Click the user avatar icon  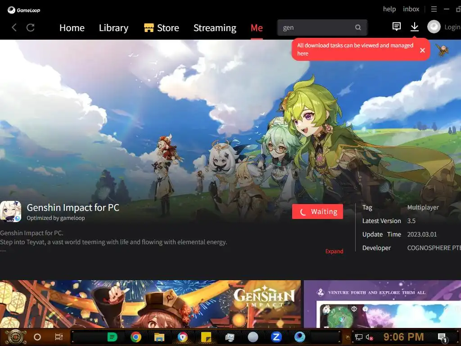[434, 27]
